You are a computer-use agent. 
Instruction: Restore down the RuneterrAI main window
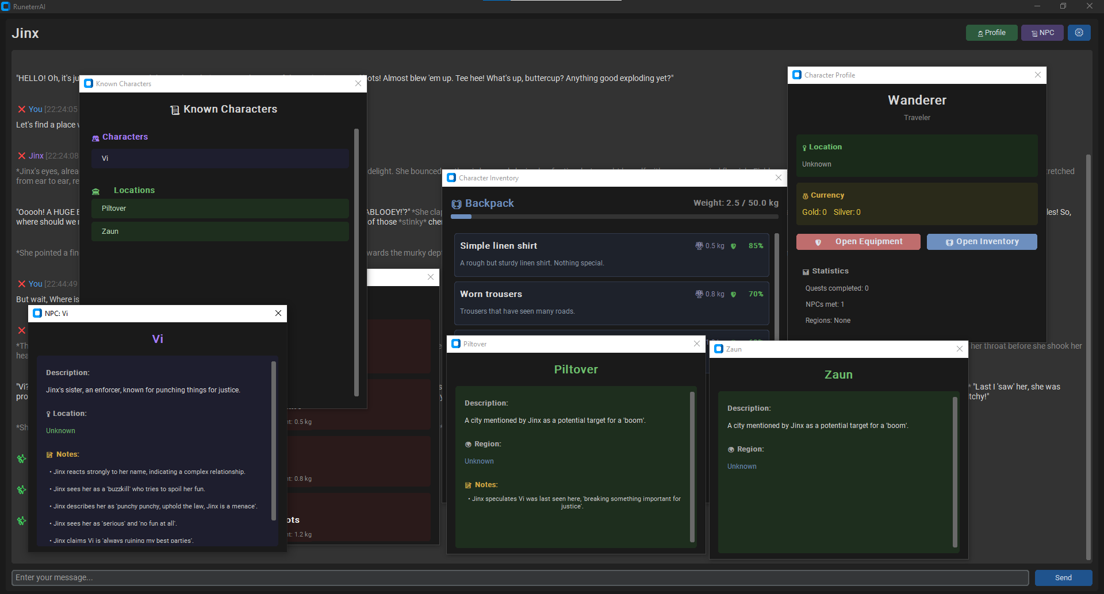[1063, 6]
